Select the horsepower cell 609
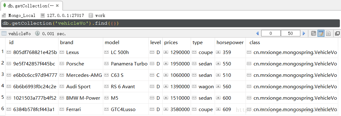 coord(230,109)
